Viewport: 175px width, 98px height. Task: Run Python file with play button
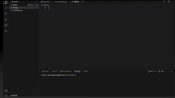[164, 2]
